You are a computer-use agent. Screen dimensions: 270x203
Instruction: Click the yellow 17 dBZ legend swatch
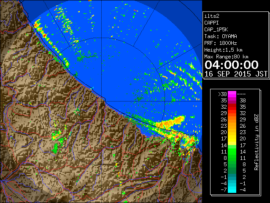232,139
